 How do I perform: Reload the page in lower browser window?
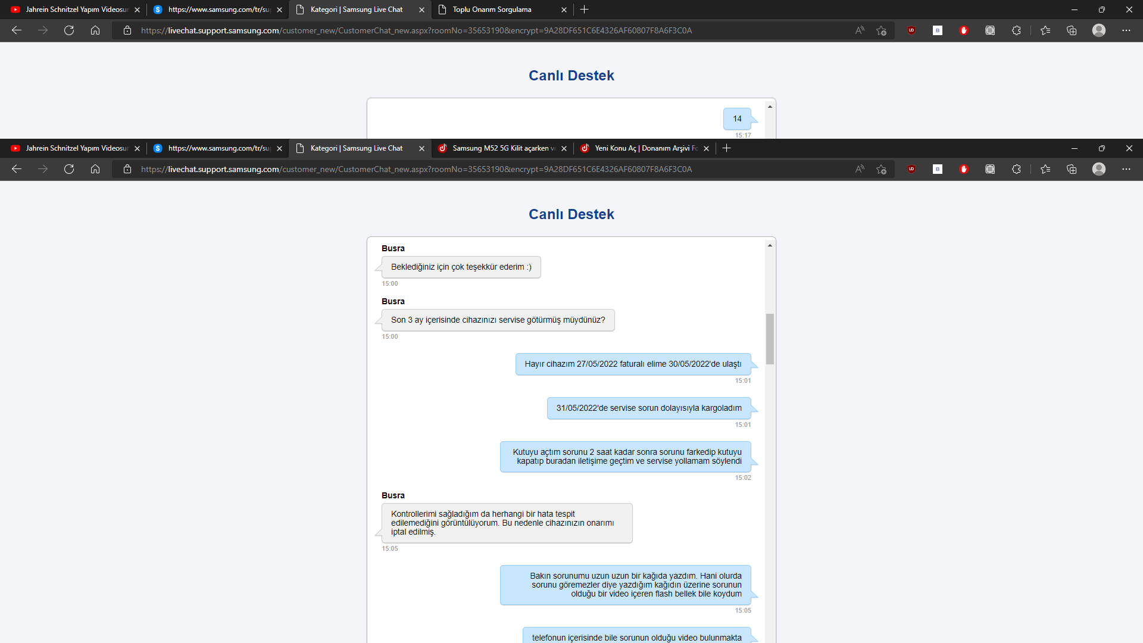click(x=69, y=169)
